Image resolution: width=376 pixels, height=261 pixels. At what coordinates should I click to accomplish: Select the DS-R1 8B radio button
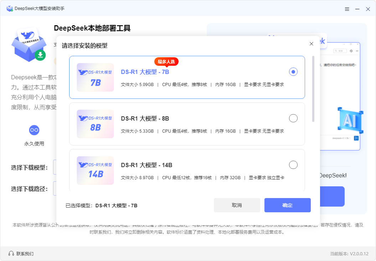[293, 118]
